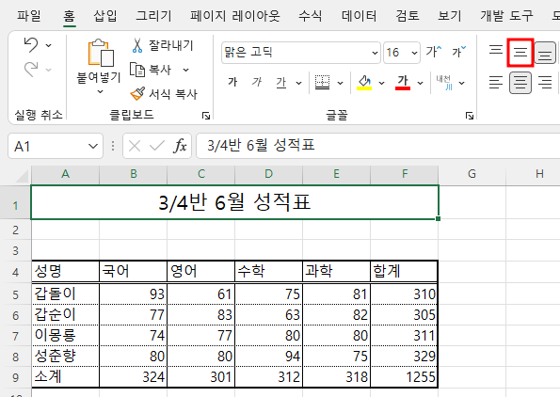Select column B header
Screen dimensions: 560x397
click(x=134, y=174)
